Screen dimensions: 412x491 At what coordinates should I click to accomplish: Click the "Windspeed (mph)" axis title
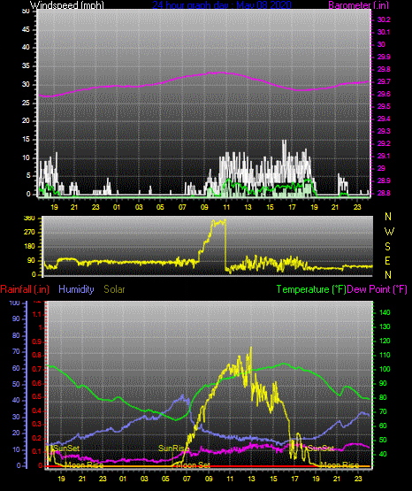67,4
